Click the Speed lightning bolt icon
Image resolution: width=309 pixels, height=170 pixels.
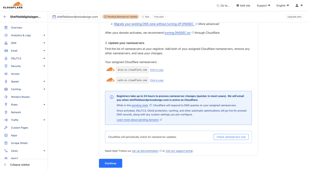[6, 81]
